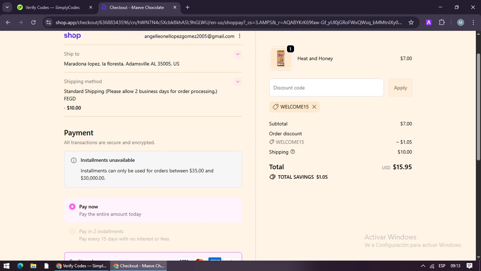Image resolution: width=481 pixels, height=271 pixels.
Task: Click the page vertical scrollbar
Action: (478, 107)
